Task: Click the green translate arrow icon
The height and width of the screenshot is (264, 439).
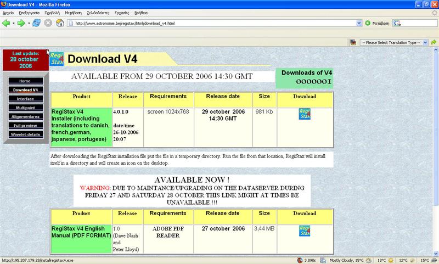Action: (434, 42)
